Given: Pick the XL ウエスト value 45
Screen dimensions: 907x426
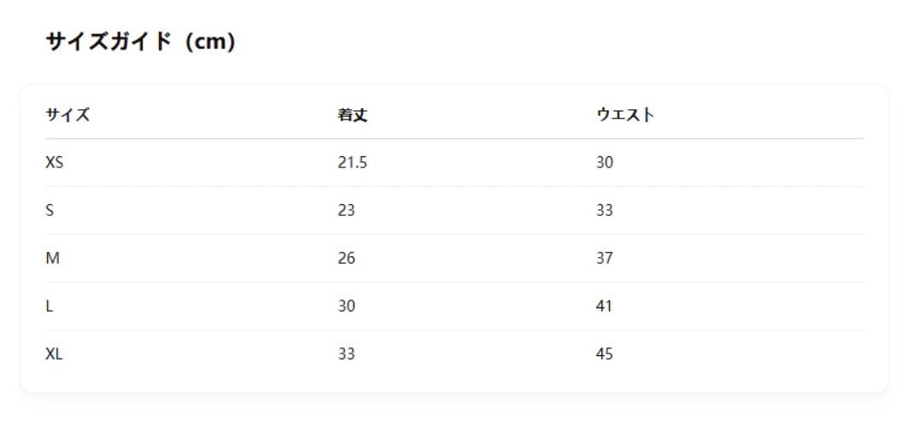Looking at the screenshot, I should point(605,353).
